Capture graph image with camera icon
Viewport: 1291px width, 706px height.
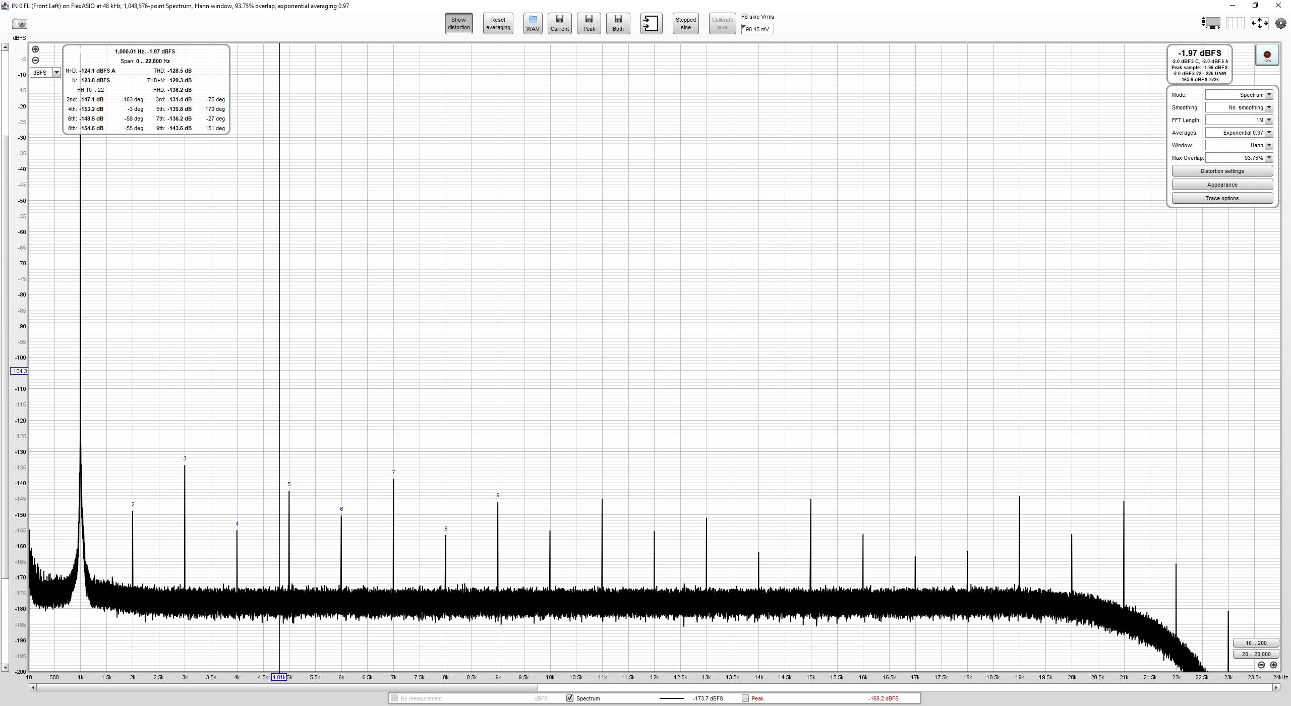coord(20,24)
